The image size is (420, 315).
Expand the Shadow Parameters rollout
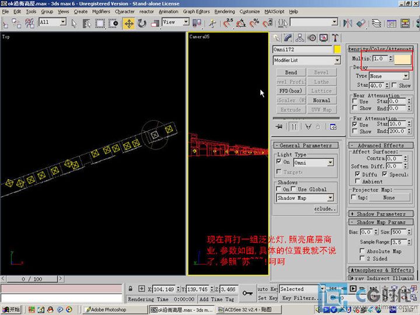pyautogui.click(x=380, y=214)
